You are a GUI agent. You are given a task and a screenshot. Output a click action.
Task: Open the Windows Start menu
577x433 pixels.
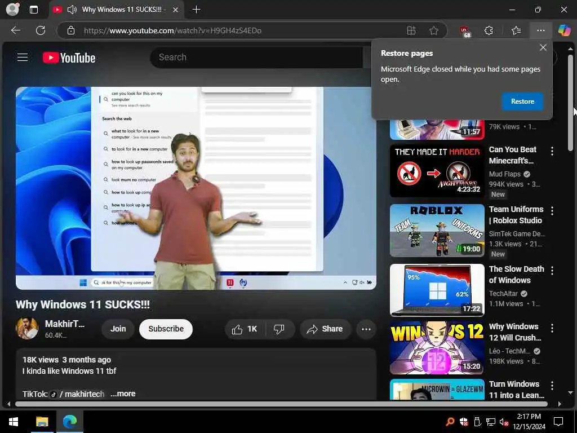coord(14,422)
